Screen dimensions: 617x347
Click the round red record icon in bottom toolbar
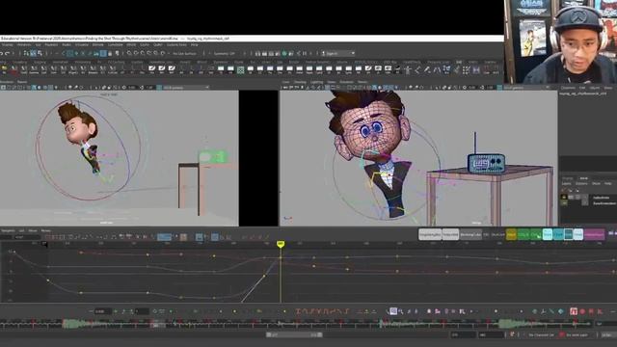(582, 311)
